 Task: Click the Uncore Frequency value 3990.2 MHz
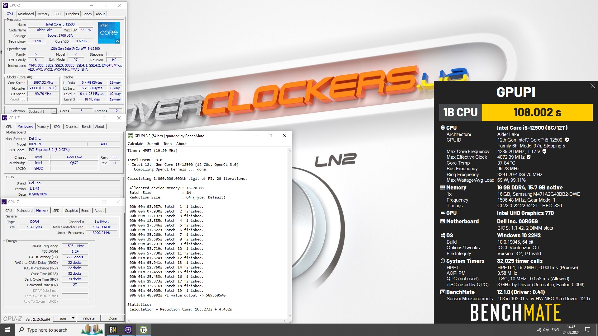coord(102,233)
